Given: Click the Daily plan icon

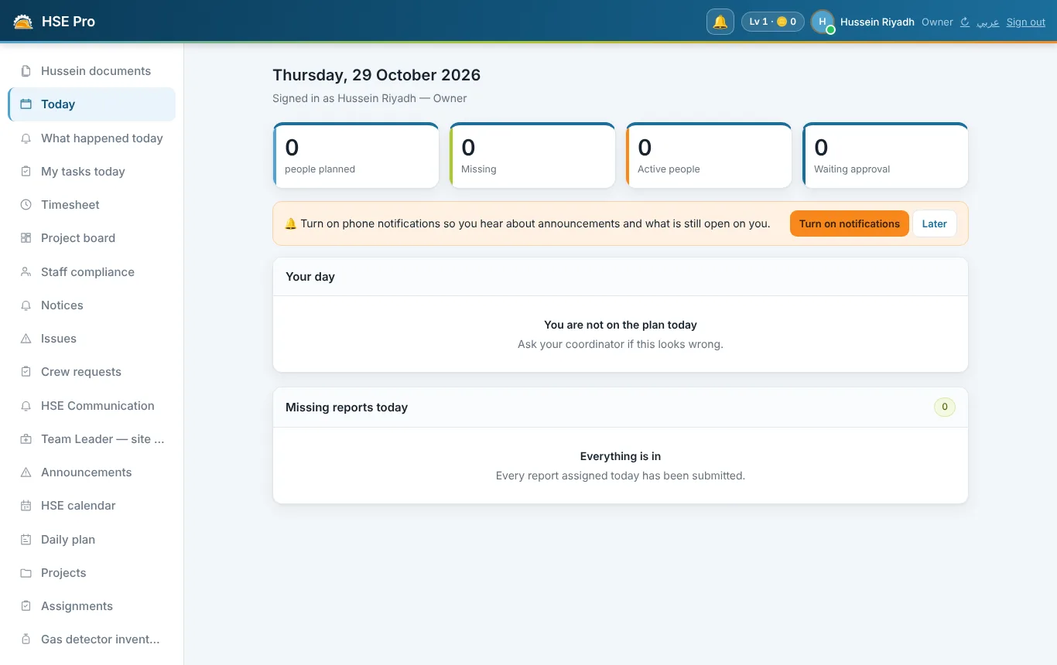Looking at the screenshot, I should click(x=26, y=540).
